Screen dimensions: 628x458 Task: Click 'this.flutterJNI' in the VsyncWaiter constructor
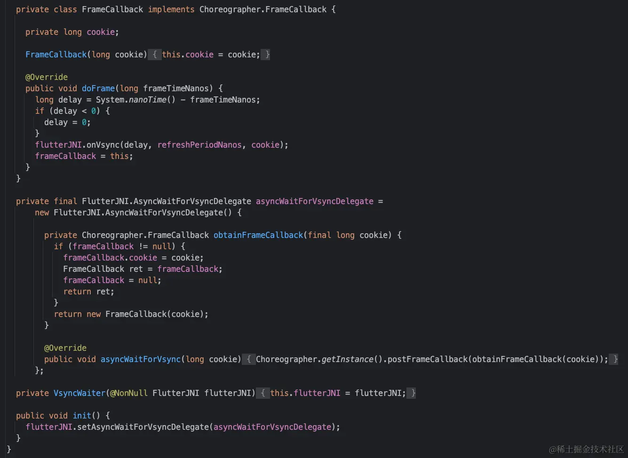pyautogui.click(x=305, y=393)
